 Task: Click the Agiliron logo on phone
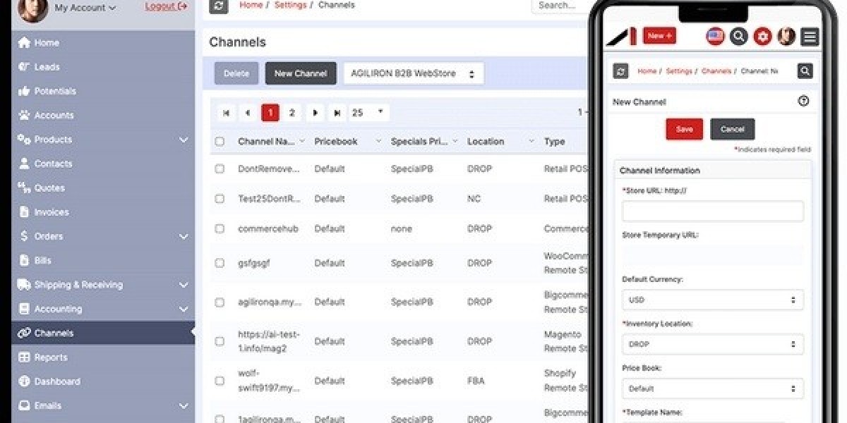[622, 37]
